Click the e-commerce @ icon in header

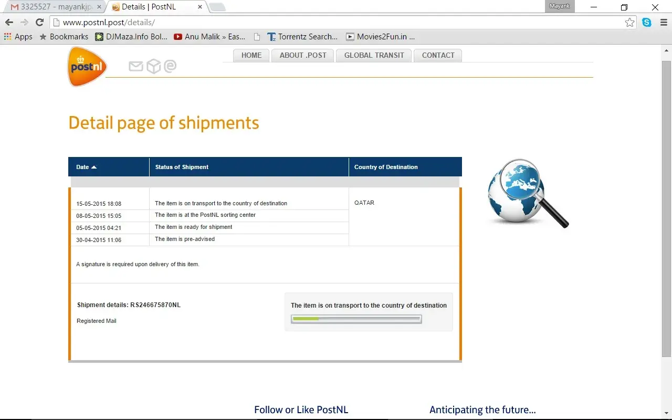pos(170,66)
